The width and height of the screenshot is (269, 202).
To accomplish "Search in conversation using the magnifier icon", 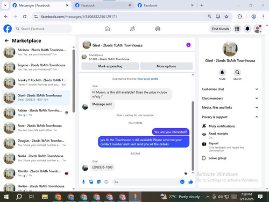I will tap(237, 72).
